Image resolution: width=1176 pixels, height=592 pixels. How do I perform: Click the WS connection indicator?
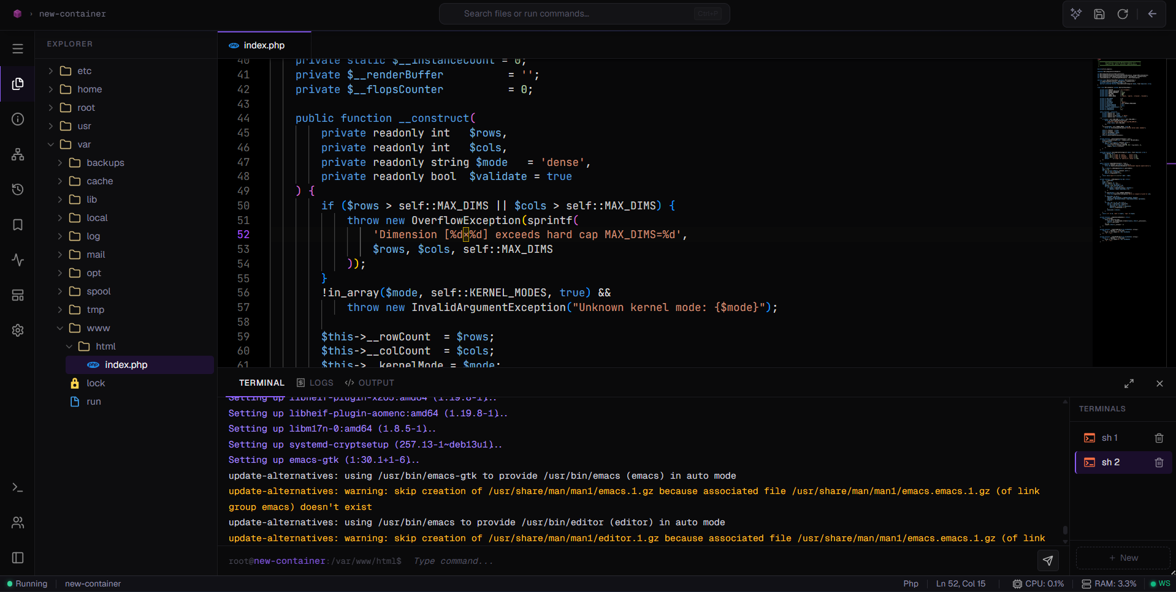(1160, 583)
